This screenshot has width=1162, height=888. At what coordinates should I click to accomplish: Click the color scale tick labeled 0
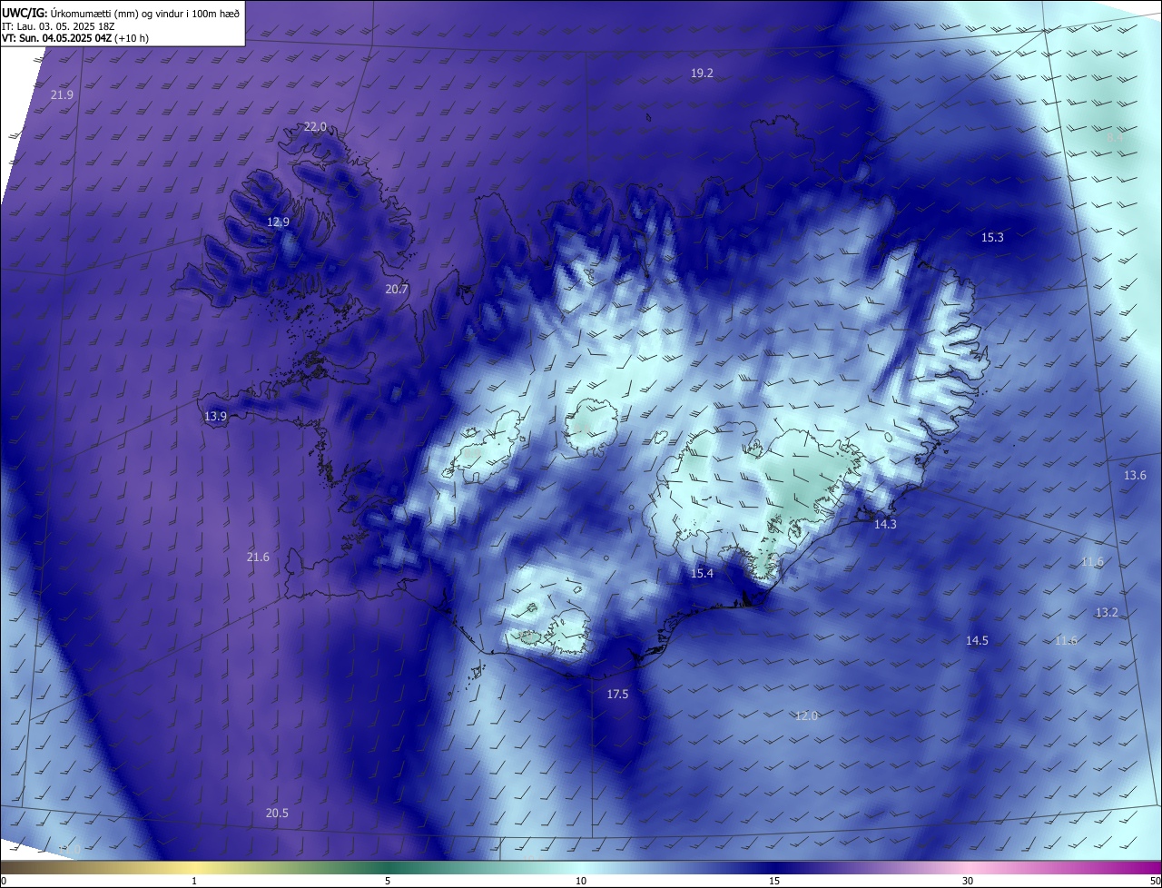(x=3, y=881)
